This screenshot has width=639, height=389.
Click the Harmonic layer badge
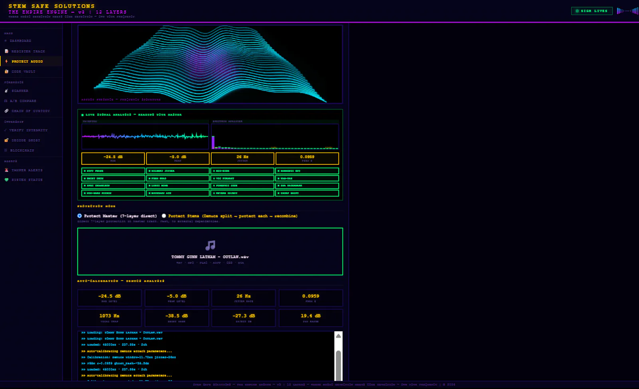click(x=307, y=171)
